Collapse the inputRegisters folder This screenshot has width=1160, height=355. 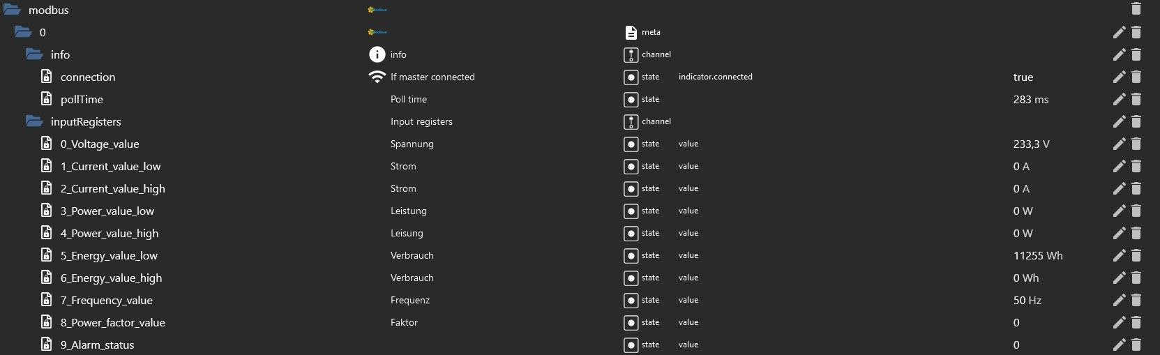click(34, 121)
